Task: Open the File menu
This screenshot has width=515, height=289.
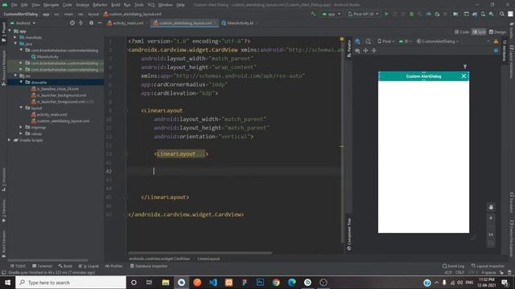Action: point(14,5)
